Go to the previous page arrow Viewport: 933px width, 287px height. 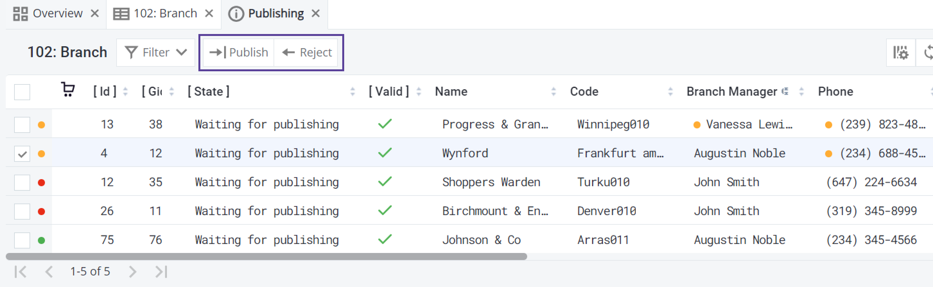49,271
